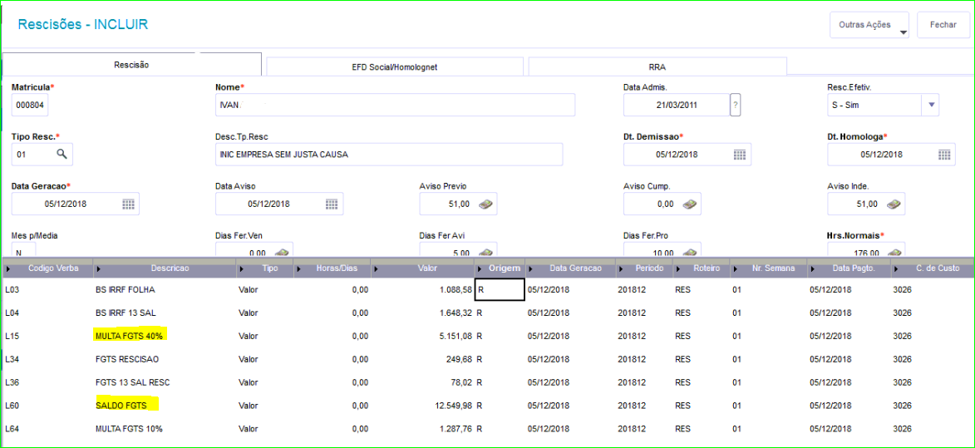Sort by Horas/Dias column header
975x448 pixels.
coord(332,268)
